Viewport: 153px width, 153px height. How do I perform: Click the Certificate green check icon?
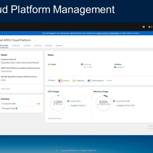tap(82, 64)
